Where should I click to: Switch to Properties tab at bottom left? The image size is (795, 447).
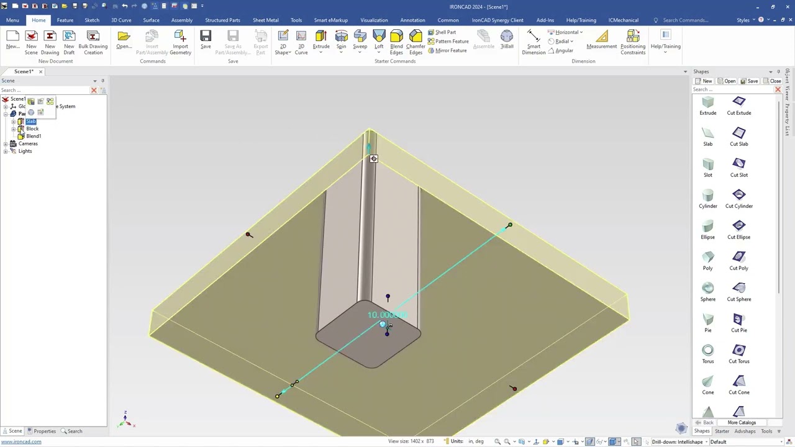point(41,431)
